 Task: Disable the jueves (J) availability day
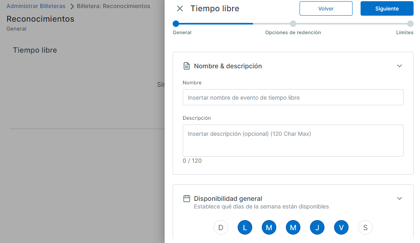coord(317,227)
